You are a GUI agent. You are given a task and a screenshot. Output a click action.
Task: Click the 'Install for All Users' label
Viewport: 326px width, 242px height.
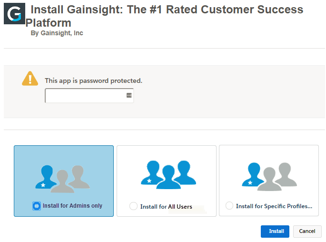click(x=166, y=207)
